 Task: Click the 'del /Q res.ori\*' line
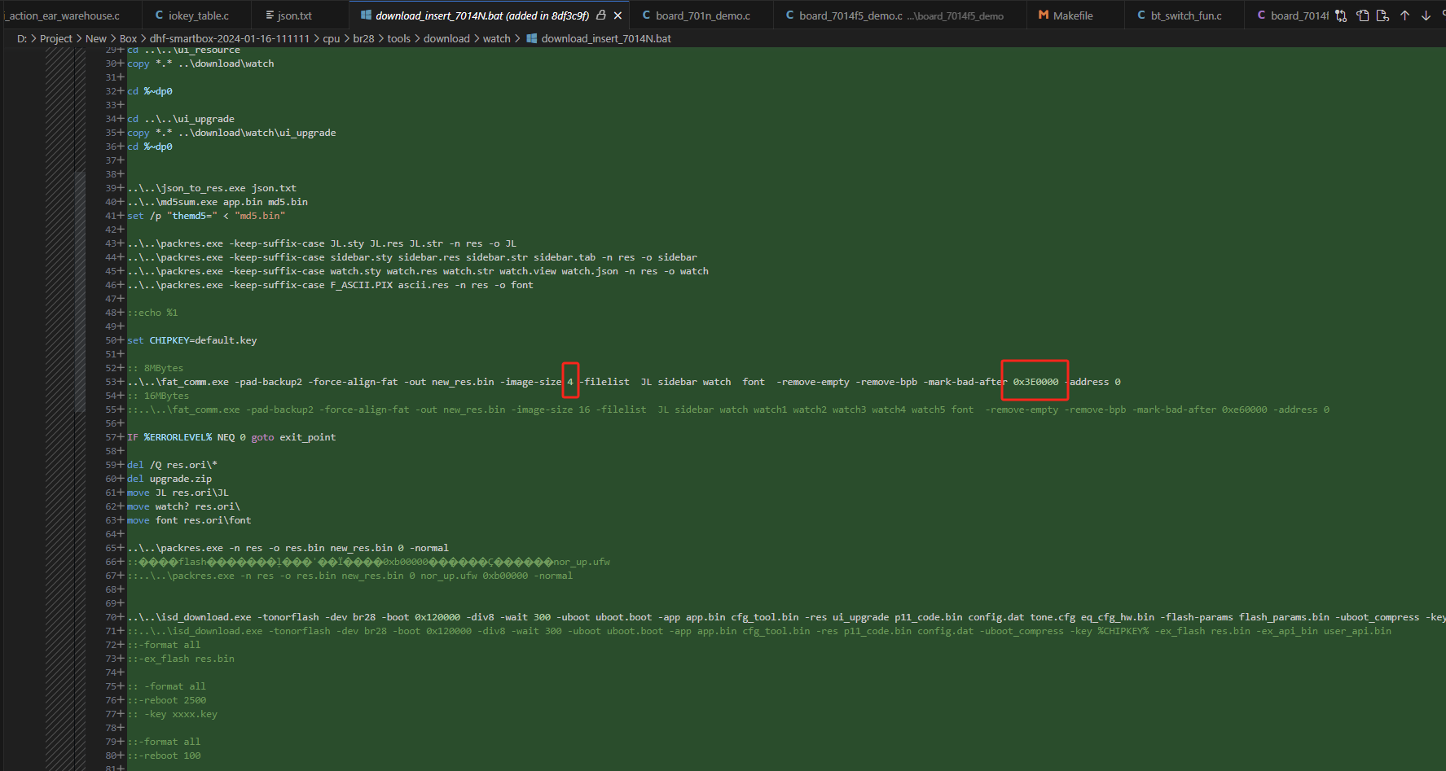click(173, 465)
